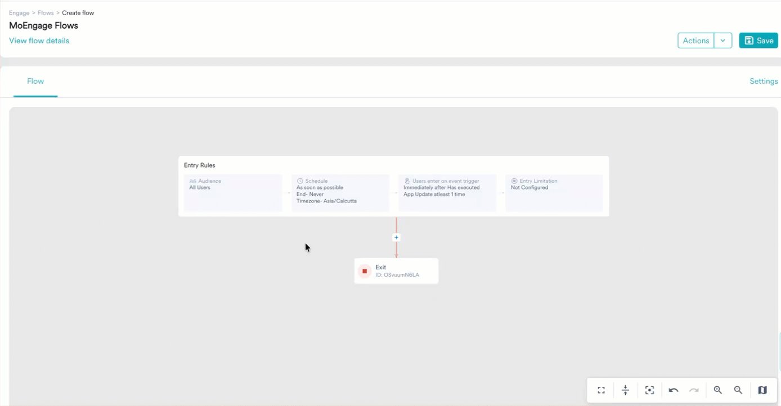The width and height of the screenshot is (781, 406).
Task: Save the flow
Action: point(758,40)
